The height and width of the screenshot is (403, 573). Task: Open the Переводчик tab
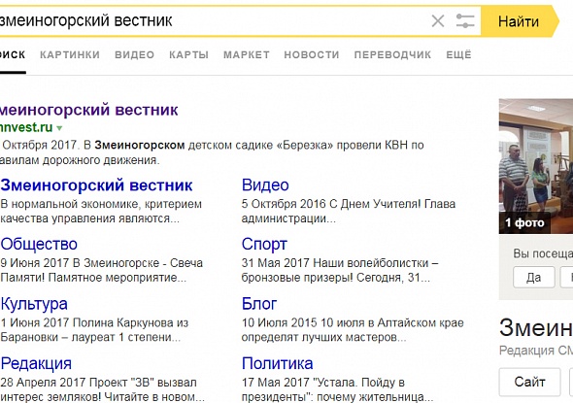[392, 54]
